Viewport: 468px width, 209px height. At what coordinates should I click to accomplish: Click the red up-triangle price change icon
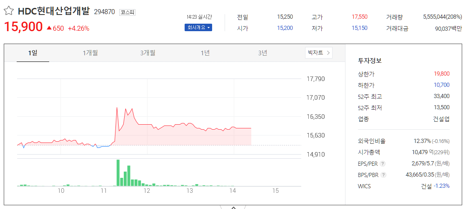pos(49,28)
